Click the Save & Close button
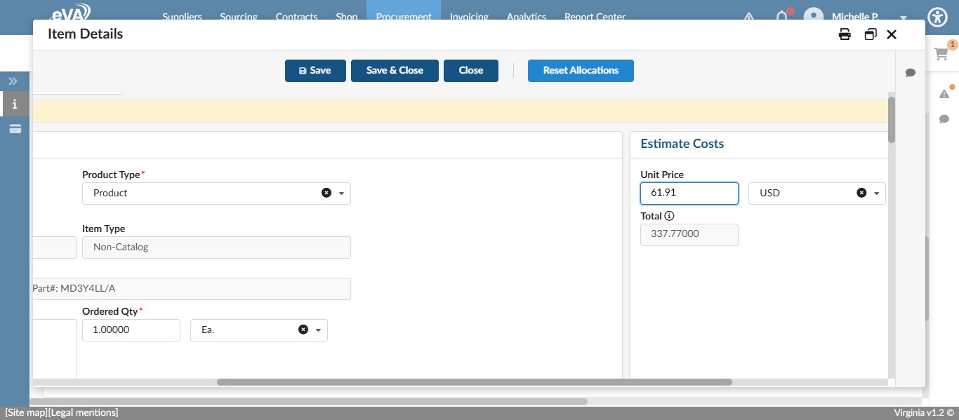 pos(395,70)
